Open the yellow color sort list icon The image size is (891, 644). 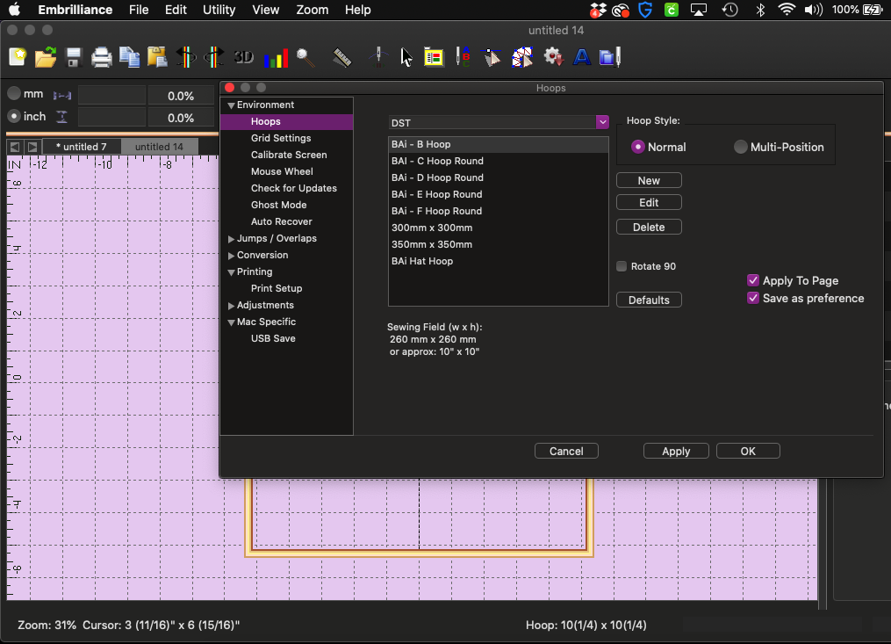coord(435,57)
